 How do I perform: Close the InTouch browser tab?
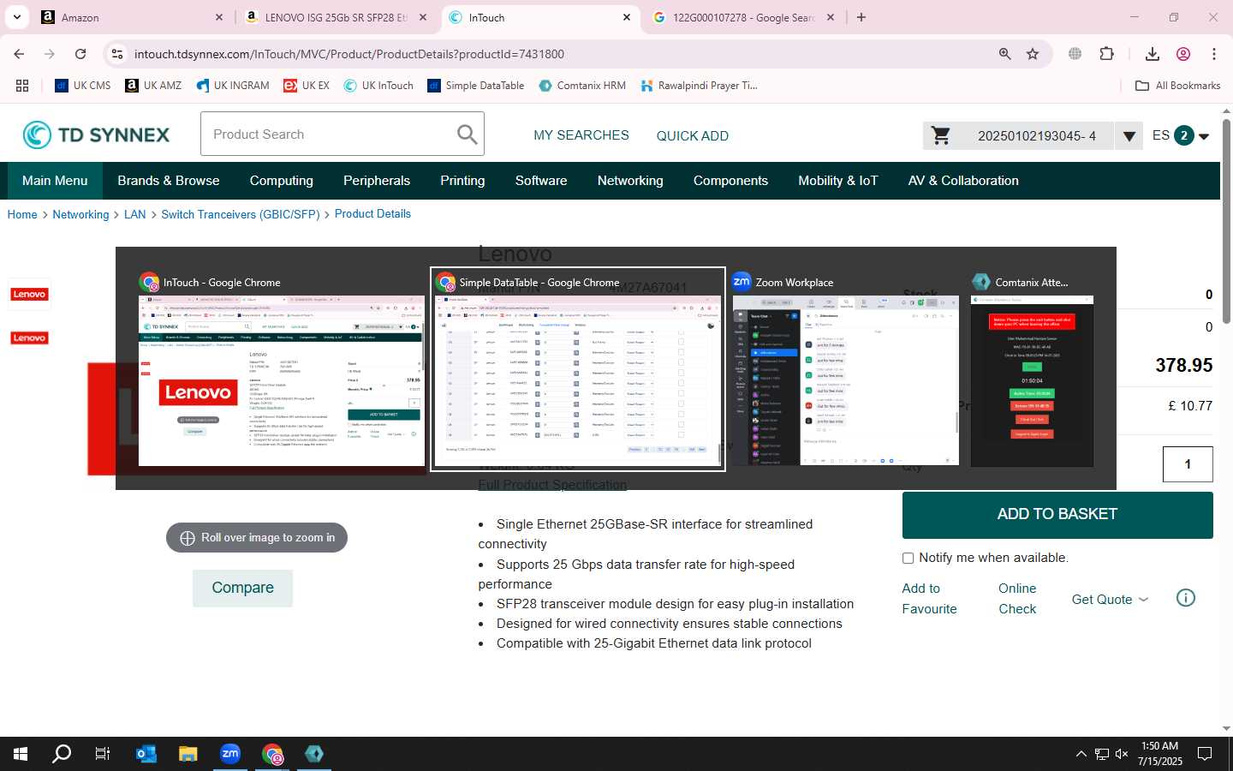[627, 17]
